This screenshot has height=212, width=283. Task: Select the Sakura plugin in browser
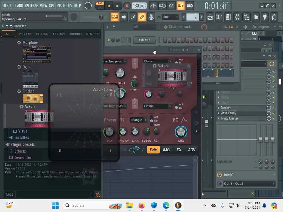pyautogui.click(x=30, y=107)
